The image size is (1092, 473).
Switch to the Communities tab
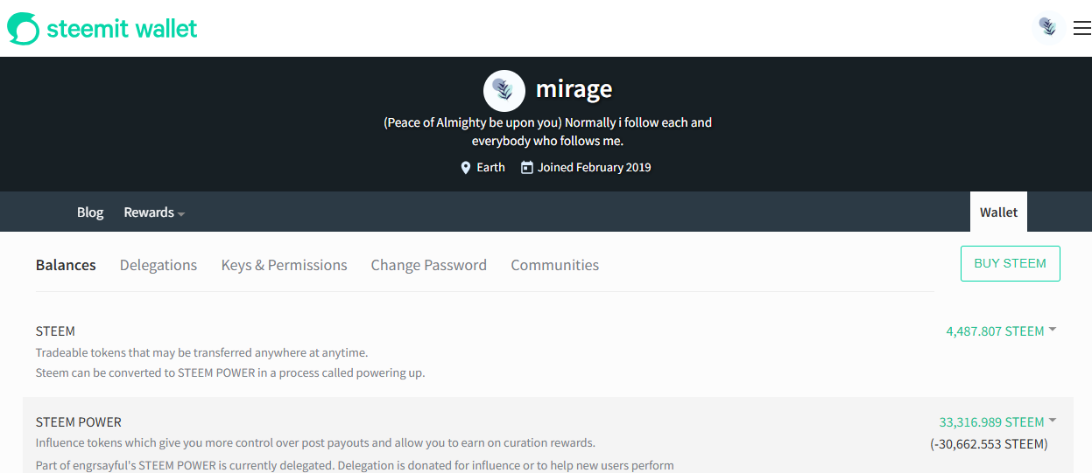point(555,265)
